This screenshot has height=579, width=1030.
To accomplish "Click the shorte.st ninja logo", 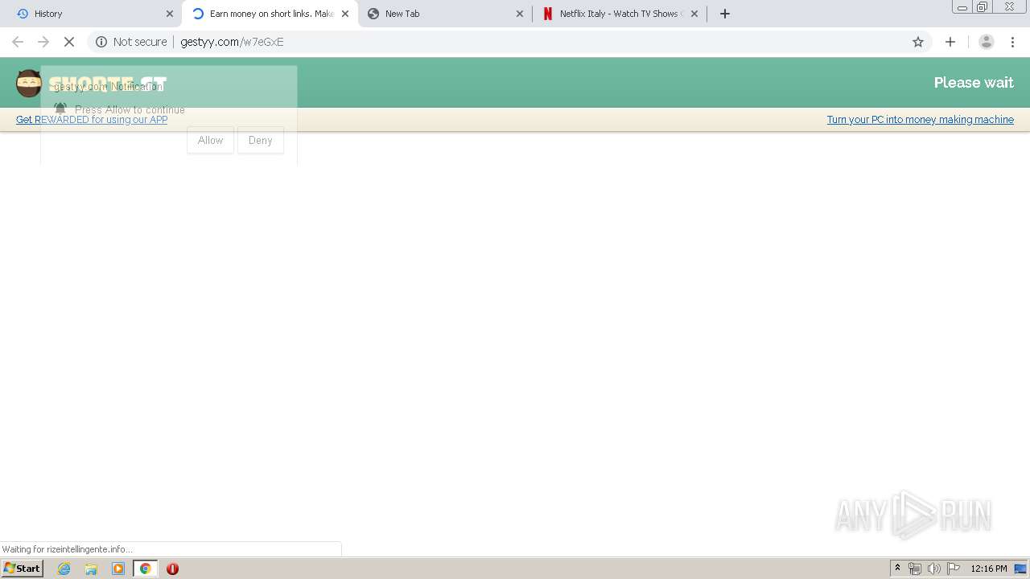I will click(28, 83).
